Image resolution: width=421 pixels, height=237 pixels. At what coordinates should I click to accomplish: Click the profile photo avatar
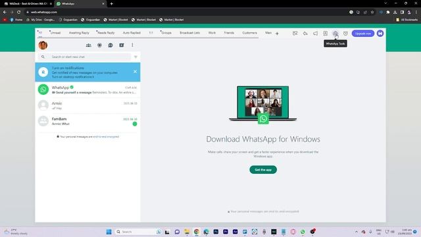[x=43, y=45]
